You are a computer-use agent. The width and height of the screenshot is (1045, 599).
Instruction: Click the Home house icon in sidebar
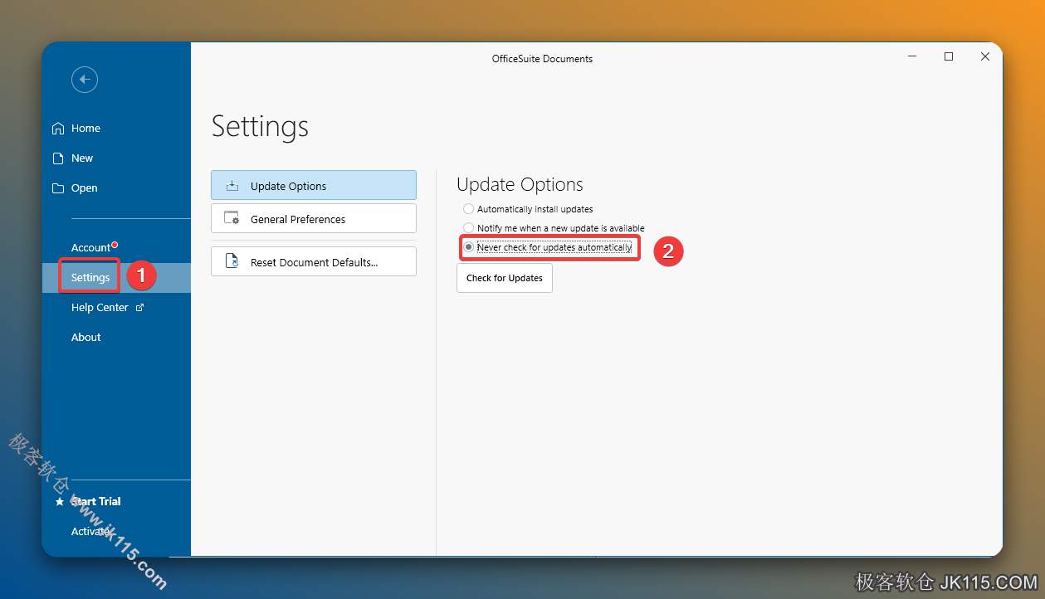coord(58,129)
